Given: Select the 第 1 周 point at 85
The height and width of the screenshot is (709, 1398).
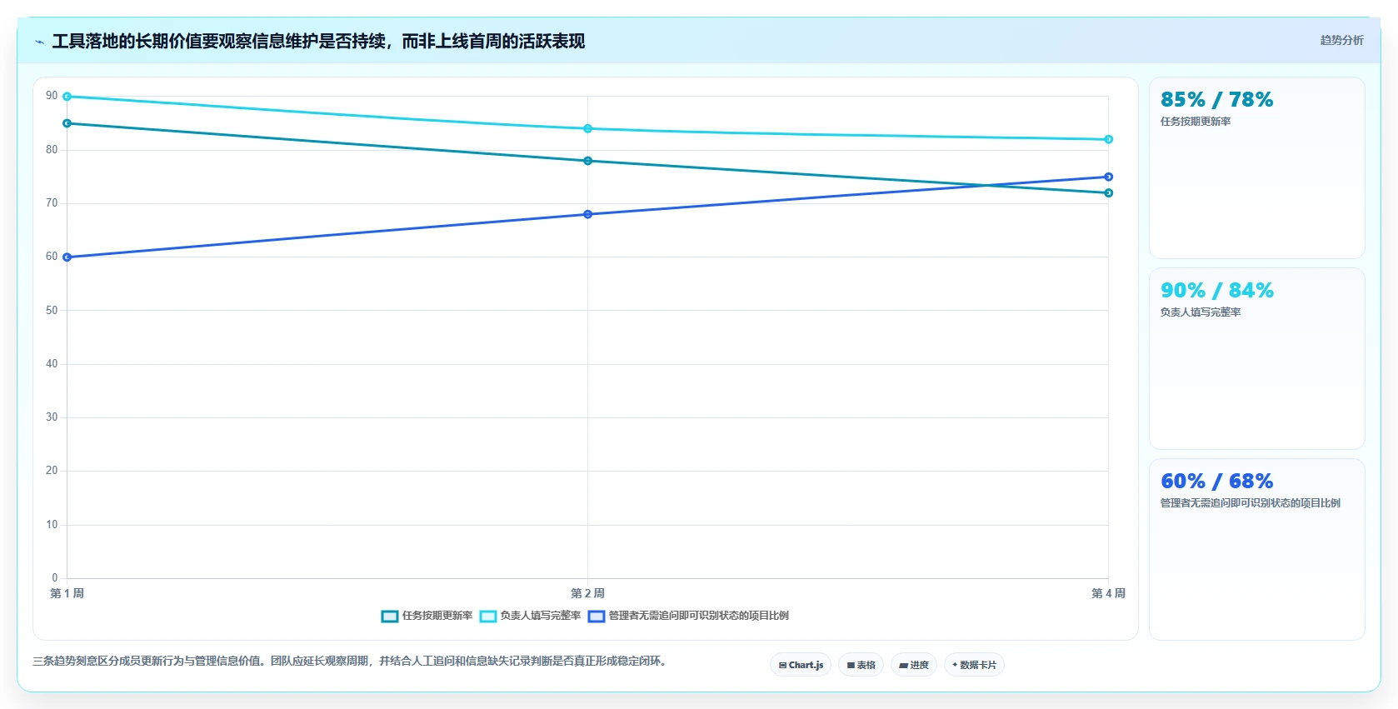Looking at the screenshot, I should tap(67, 123).
